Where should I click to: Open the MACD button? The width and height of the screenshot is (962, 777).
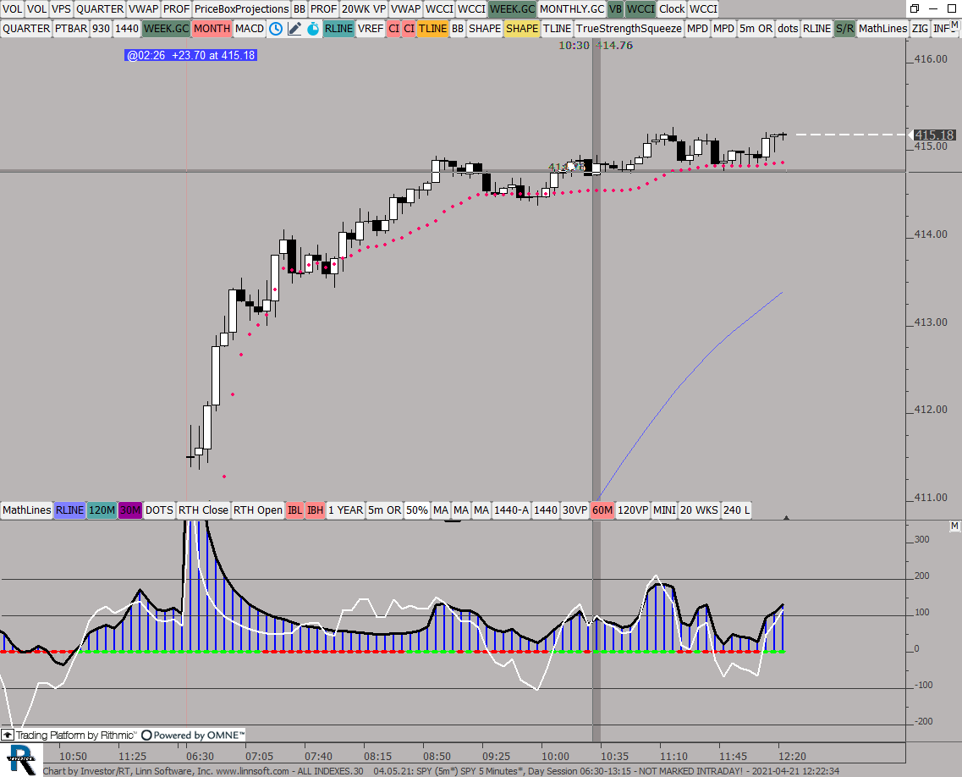(250, 29)
